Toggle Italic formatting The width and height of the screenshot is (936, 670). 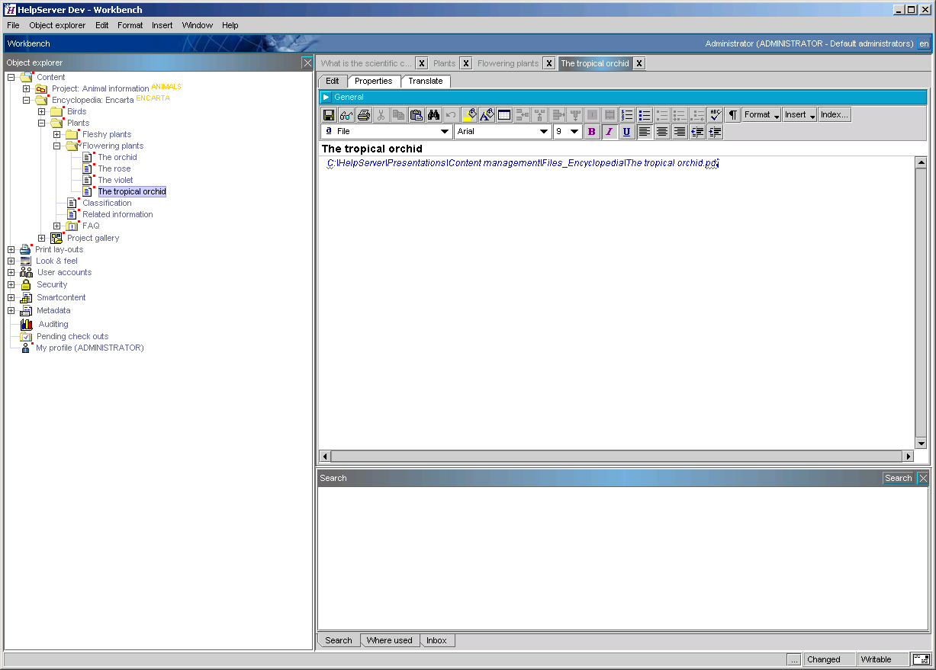coord(609,132)
